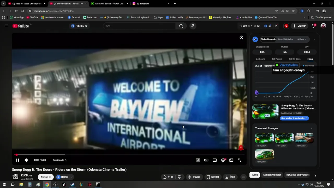
Task: Open TikTok from the taskbar
Action: point(64,184)
